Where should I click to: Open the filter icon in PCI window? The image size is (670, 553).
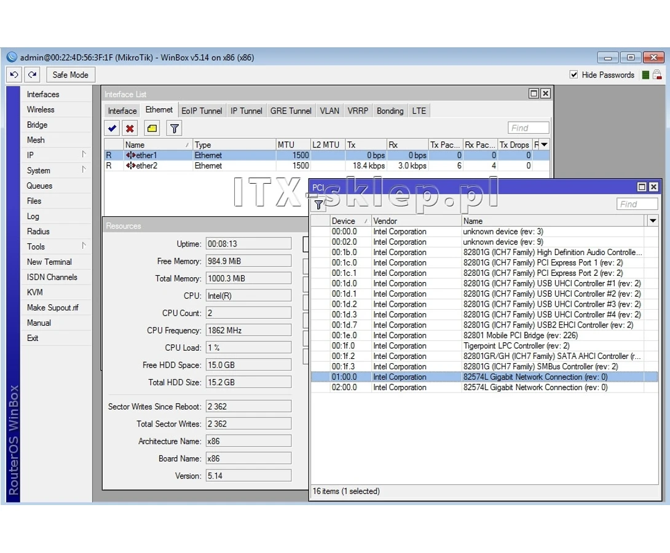click(318, 205)
